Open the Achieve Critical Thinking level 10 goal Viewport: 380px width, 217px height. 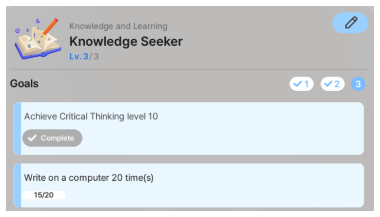click(x=223, y=128)
